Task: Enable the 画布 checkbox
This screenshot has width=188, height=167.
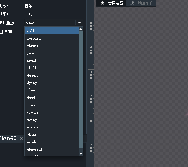Action: pos(1,32)
